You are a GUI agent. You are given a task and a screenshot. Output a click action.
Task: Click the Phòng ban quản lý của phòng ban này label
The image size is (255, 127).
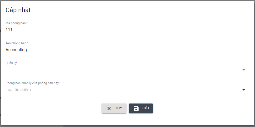pos(33,83)
